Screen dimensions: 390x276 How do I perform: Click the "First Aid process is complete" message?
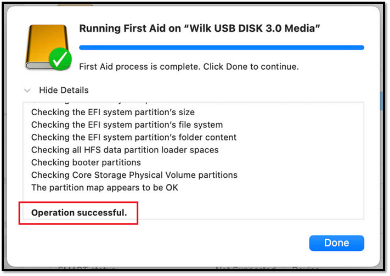189,66
